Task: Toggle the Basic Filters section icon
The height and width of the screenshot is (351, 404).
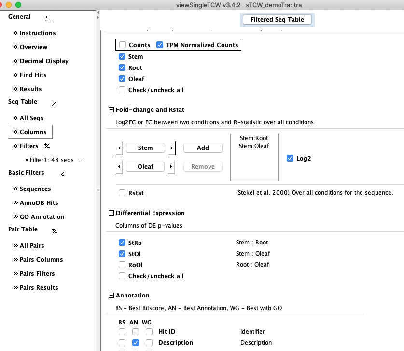Action: pos(61,174)
